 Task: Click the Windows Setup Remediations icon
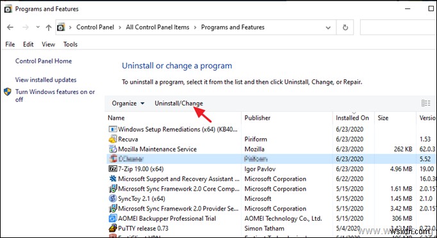[x=113, y=129]
